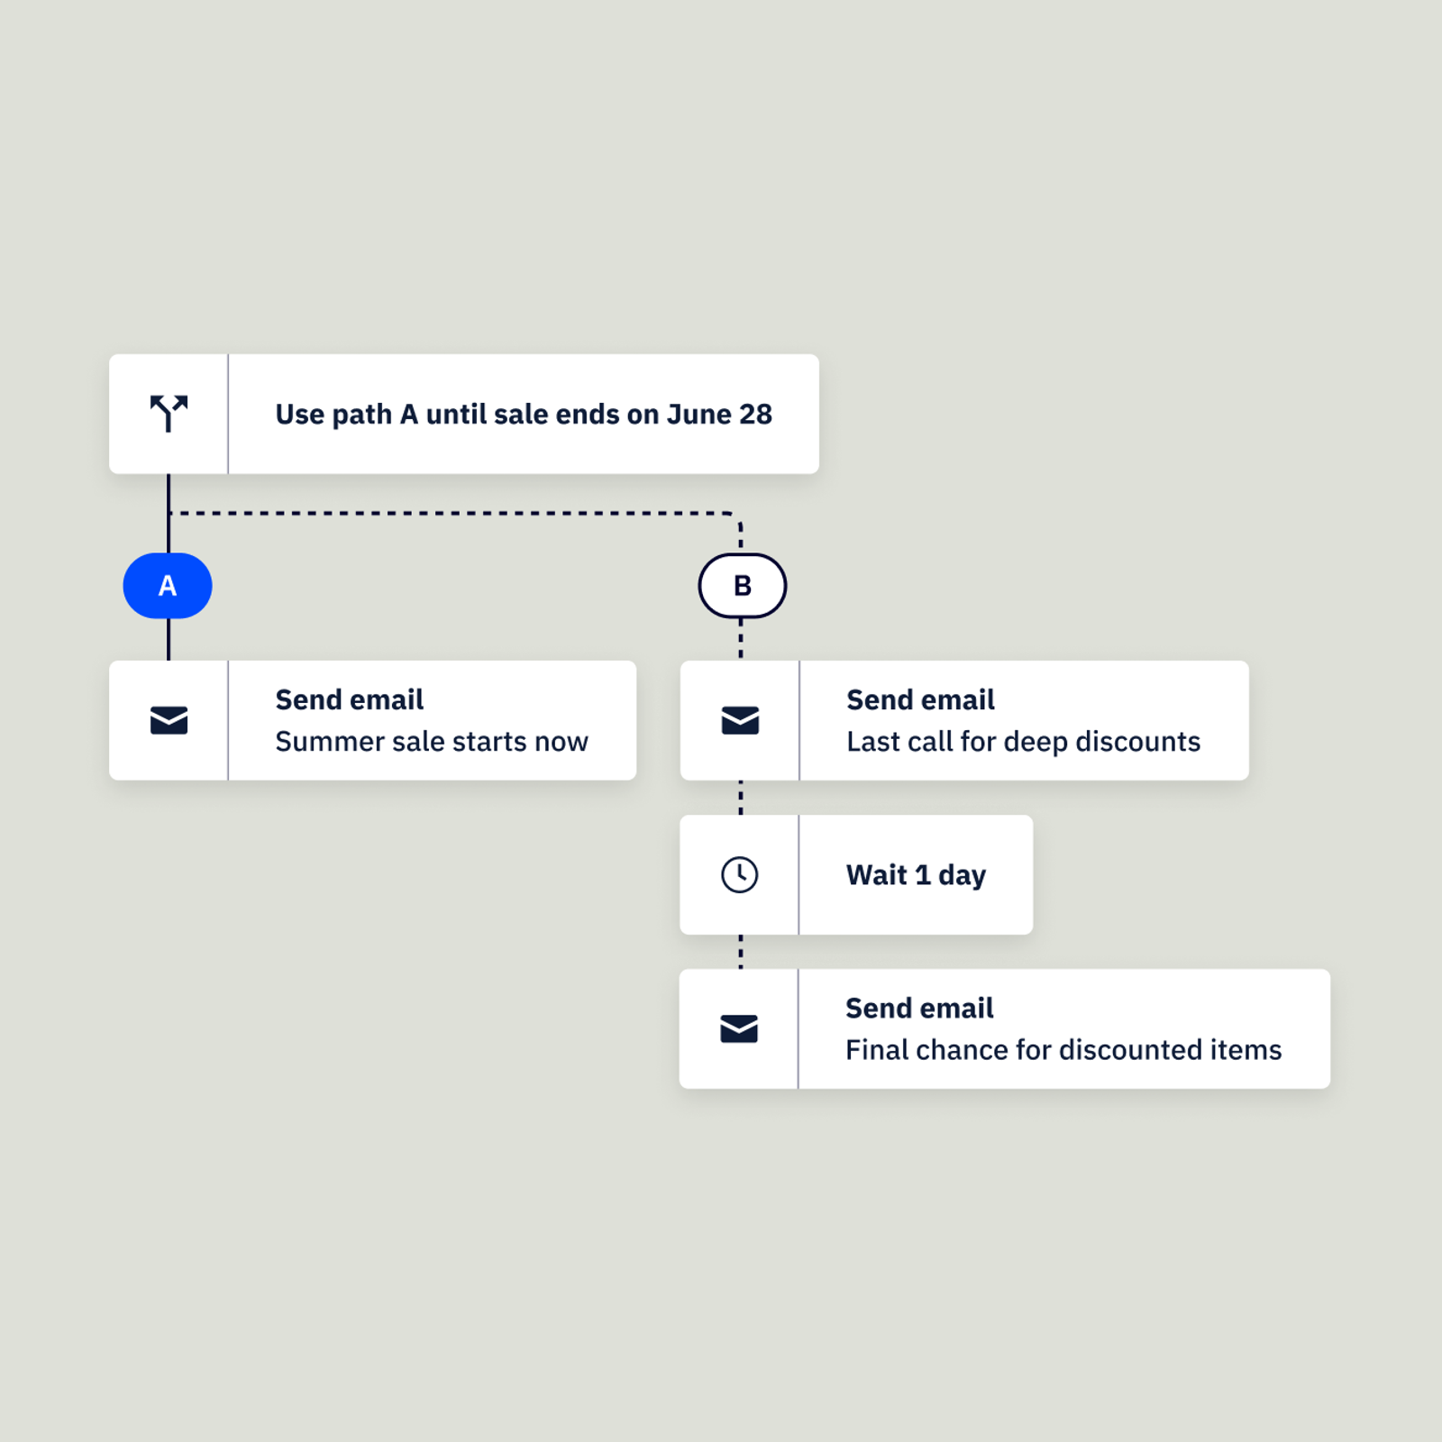Switch to the path B badge

point(742,586)
